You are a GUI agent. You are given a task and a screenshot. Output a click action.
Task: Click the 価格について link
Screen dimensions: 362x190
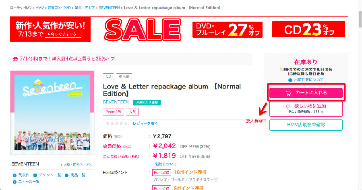pos(166,164)
